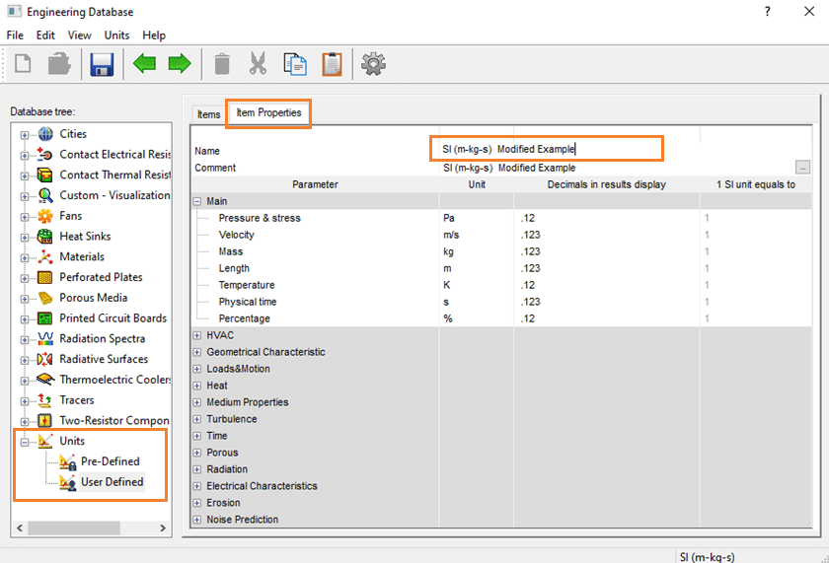Expand the HVAC parameter group

tap(197, 335)
